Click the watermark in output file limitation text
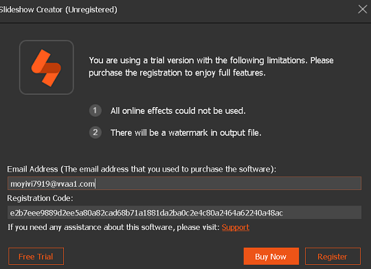The height and width of the screenshot is (269, 371). [186, 132]
